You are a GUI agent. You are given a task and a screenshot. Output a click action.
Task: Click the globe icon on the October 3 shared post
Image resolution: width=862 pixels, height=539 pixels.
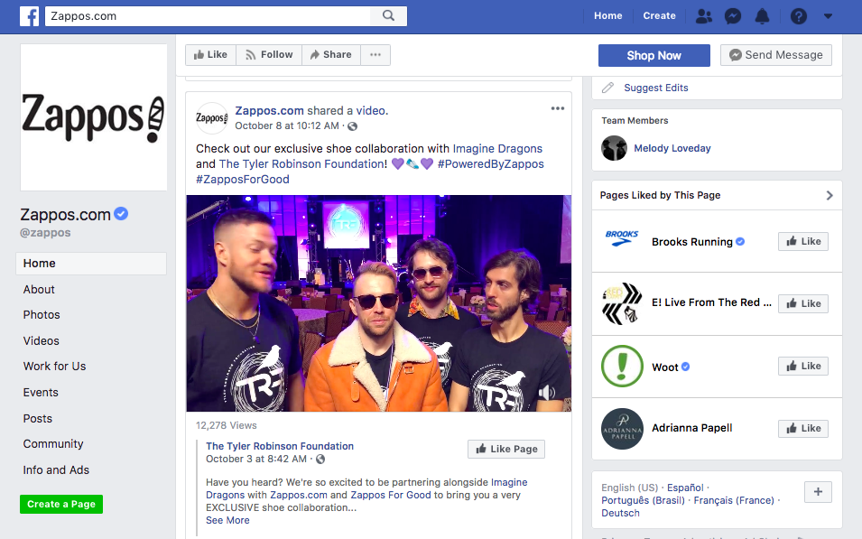pos(320,459)
